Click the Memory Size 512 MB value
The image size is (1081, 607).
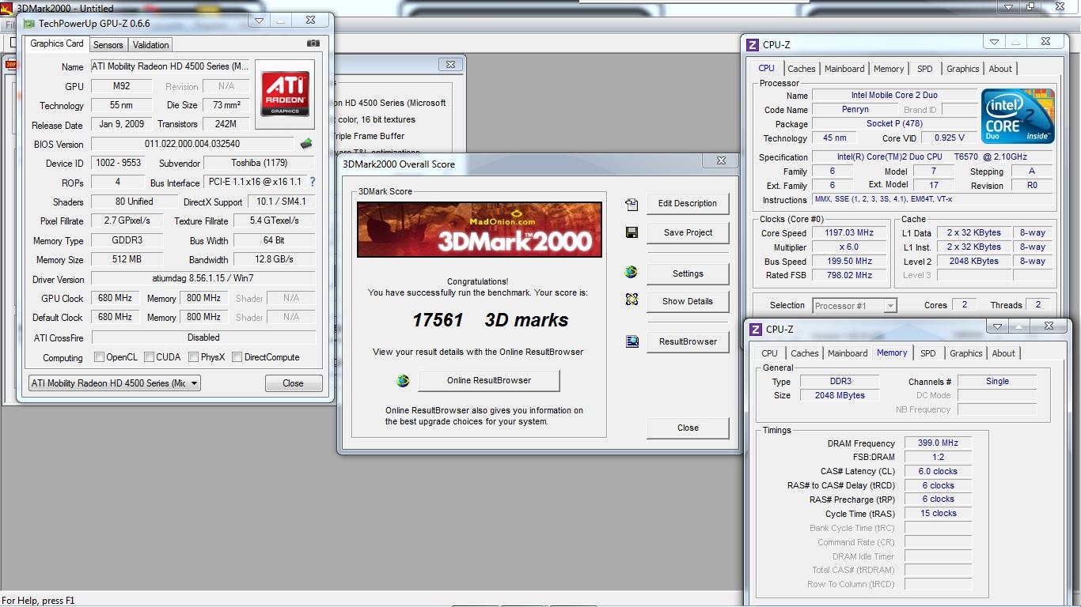pos(127,259)
